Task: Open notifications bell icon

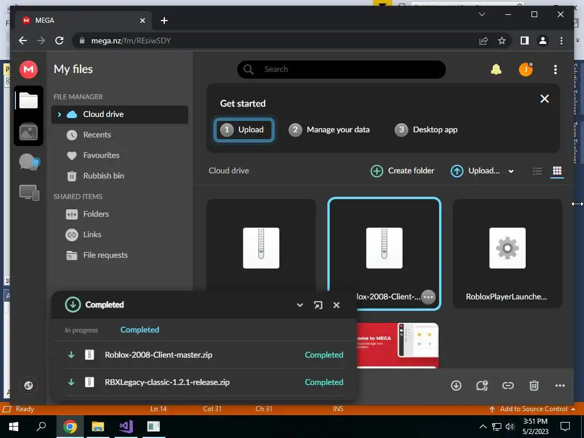Action: click(496, 69)
